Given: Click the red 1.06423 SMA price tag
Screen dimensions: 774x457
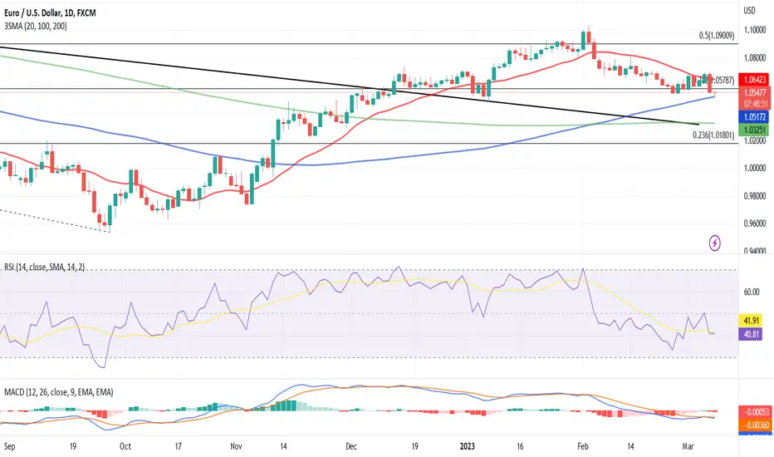Looking at the screenshot, I should point(755,79).
